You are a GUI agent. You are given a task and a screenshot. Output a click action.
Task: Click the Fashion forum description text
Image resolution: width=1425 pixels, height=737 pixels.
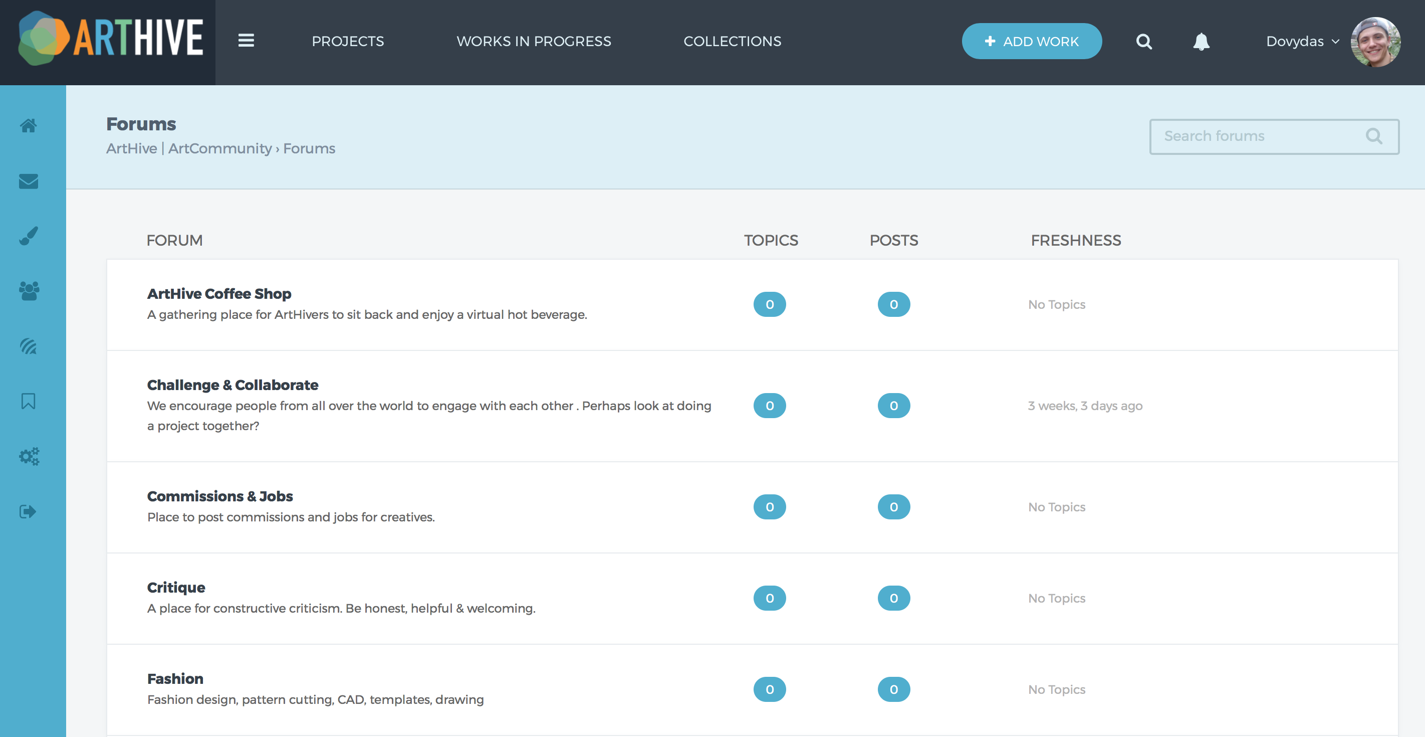coord(315,700)
